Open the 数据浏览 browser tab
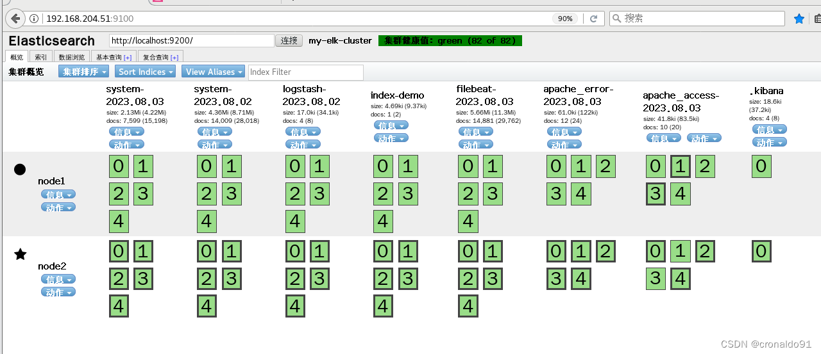The image size is (821, 354). 71,57
